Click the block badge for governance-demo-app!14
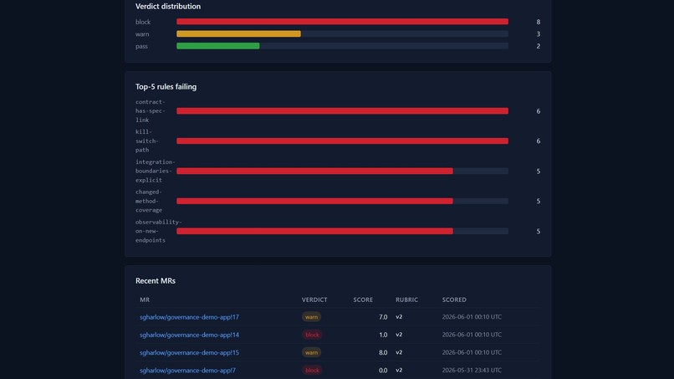 point(312,335)
